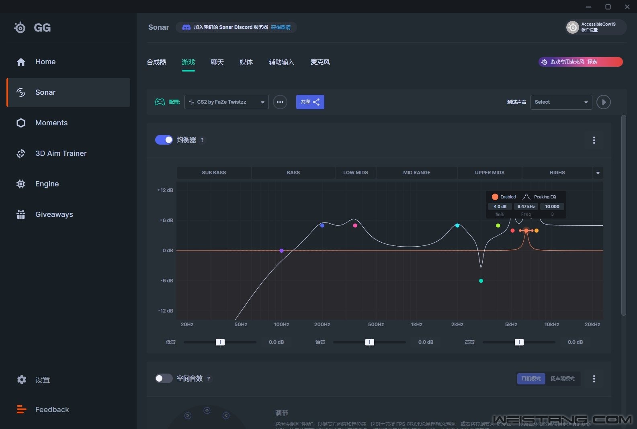Click the 低音 bass slider handle
This screenshot has height=429, width=637.
[x=220, y=342]
